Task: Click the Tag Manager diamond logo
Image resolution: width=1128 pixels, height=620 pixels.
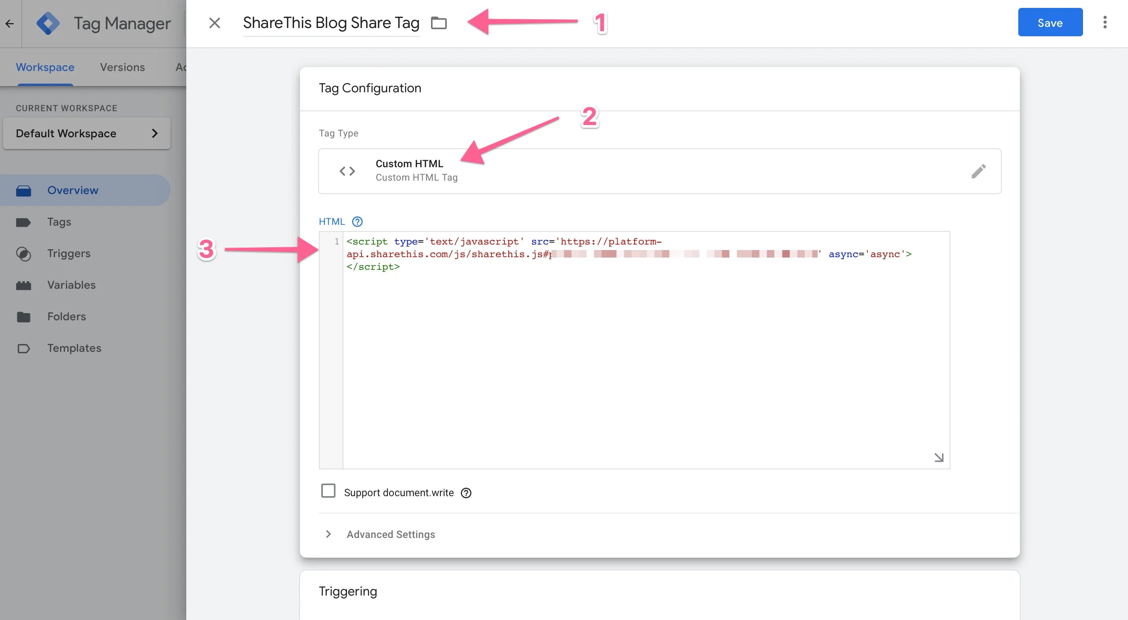Action: point(48,23)
